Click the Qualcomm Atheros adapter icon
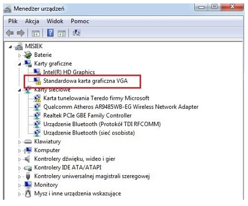Screen dimensions: 248x206 pos(37,107)
